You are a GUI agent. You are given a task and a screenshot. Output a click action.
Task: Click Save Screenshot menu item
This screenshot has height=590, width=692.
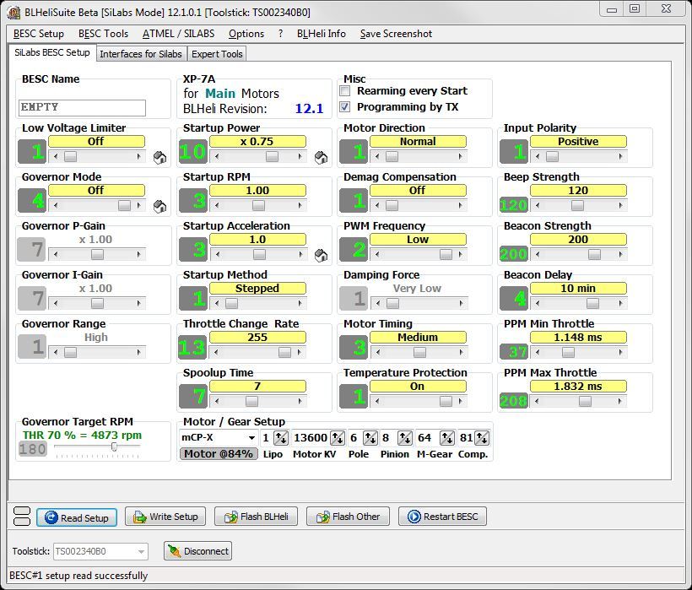pyautogui.click(x=396, y=34)
